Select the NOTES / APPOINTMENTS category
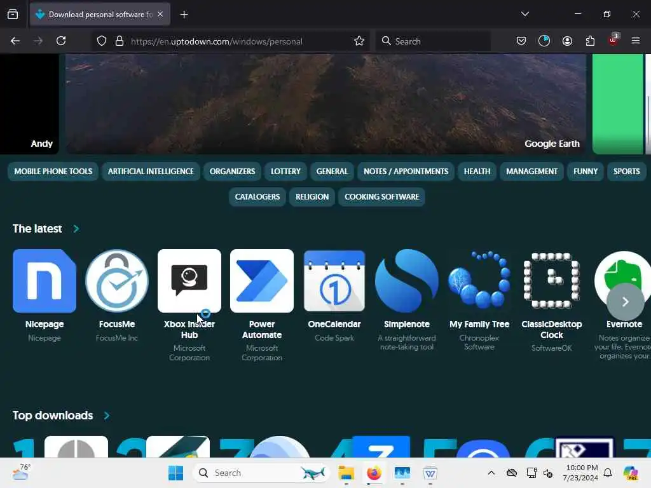The width and height of the screenshot is (651, 488). [406, 172]
